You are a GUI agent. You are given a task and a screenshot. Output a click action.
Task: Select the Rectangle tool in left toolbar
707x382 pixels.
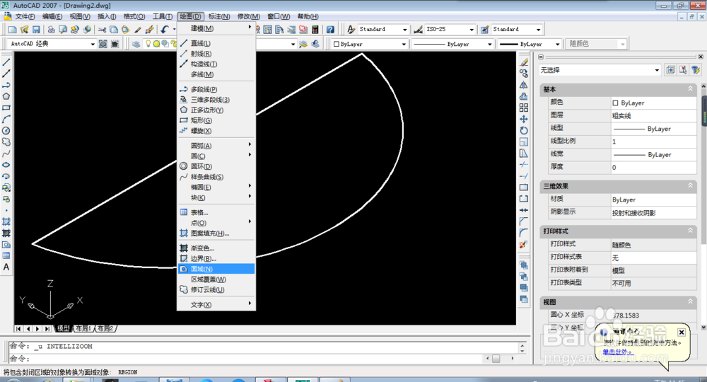pos(6,108)
